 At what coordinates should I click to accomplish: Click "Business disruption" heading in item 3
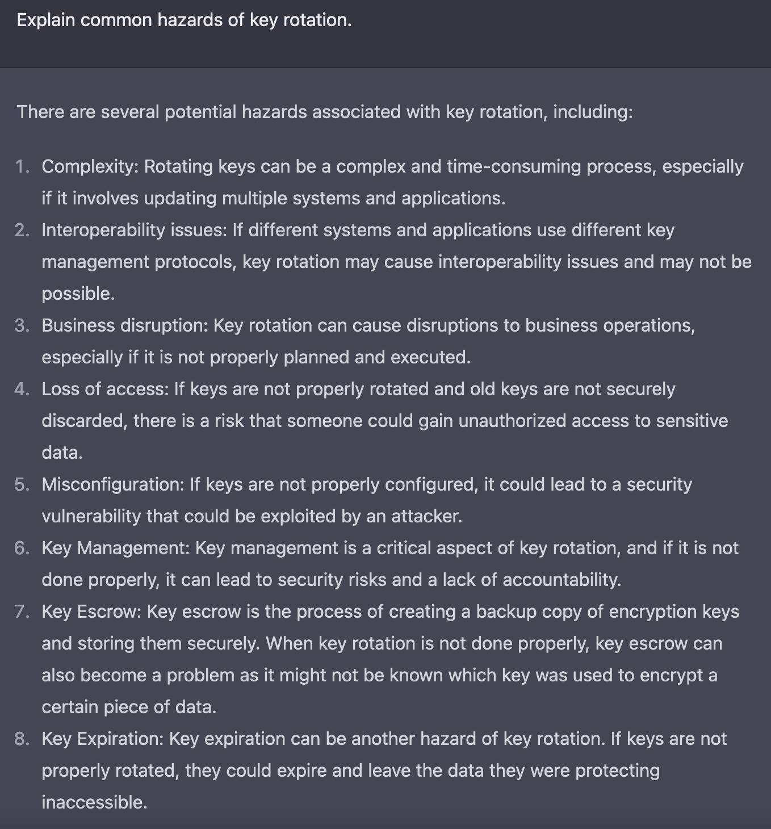click(x=124, y=325)
